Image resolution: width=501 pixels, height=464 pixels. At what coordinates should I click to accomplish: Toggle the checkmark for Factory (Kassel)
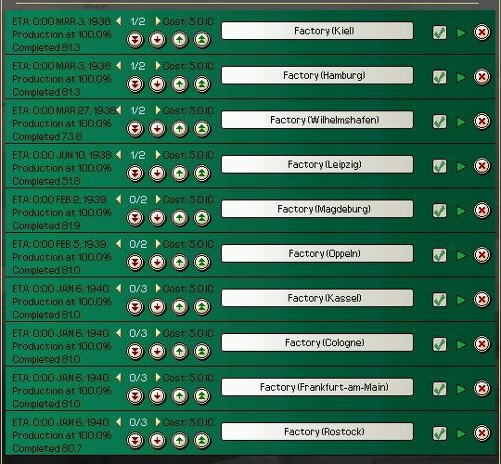[x=440, y=300]
